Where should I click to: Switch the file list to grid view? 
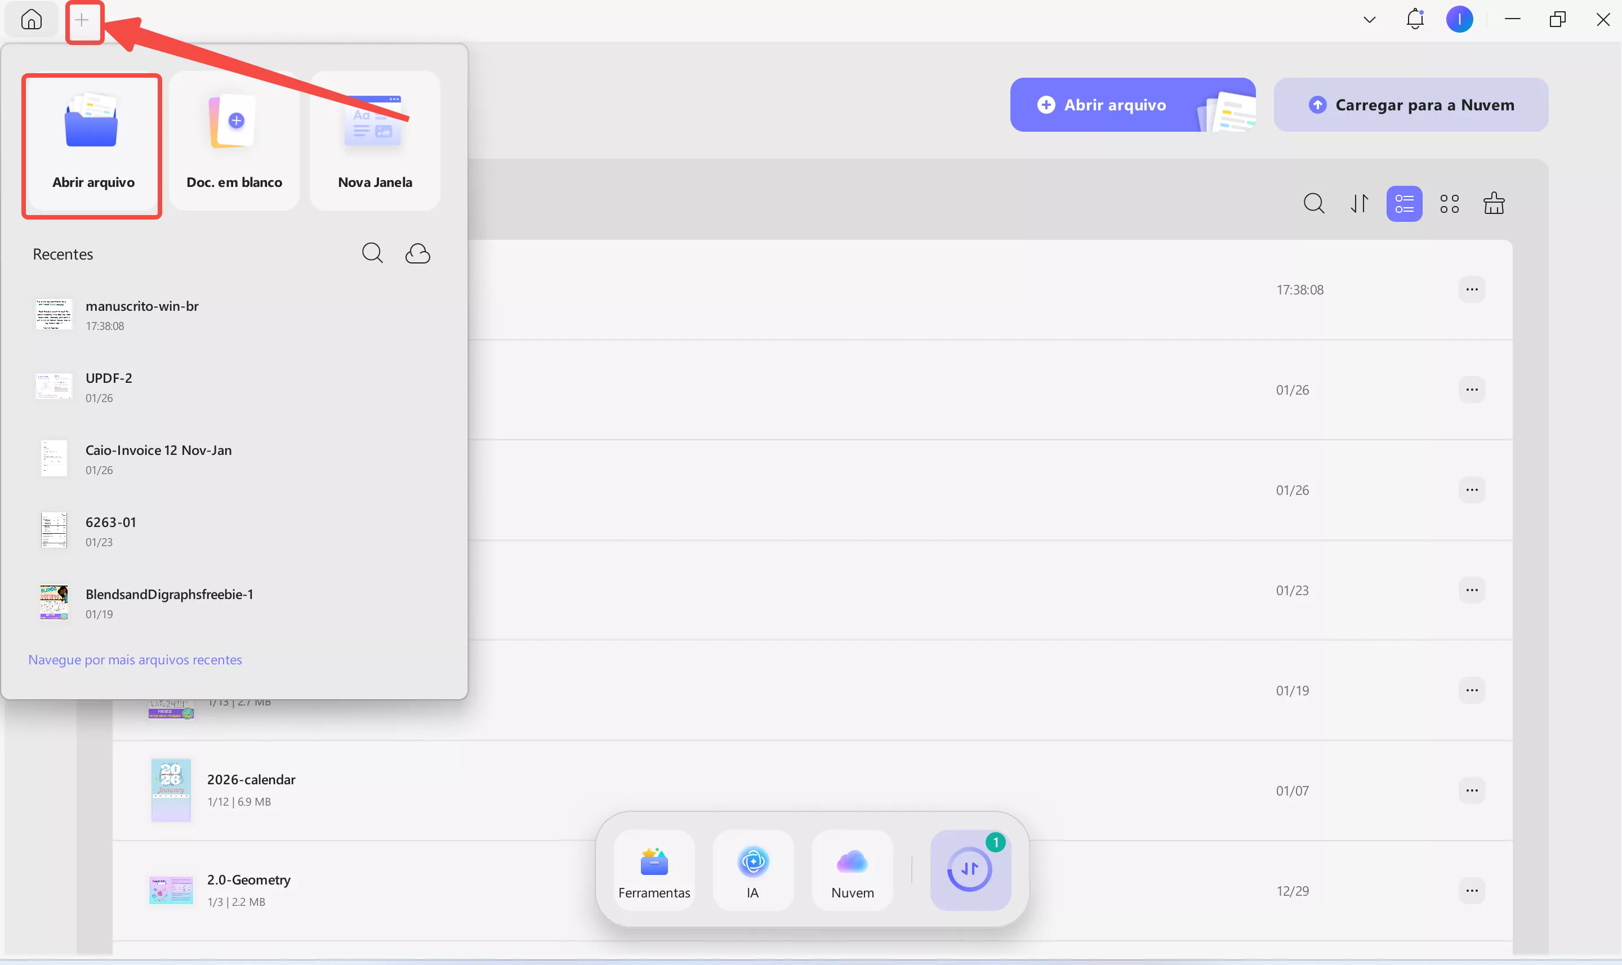point(1449,203)
